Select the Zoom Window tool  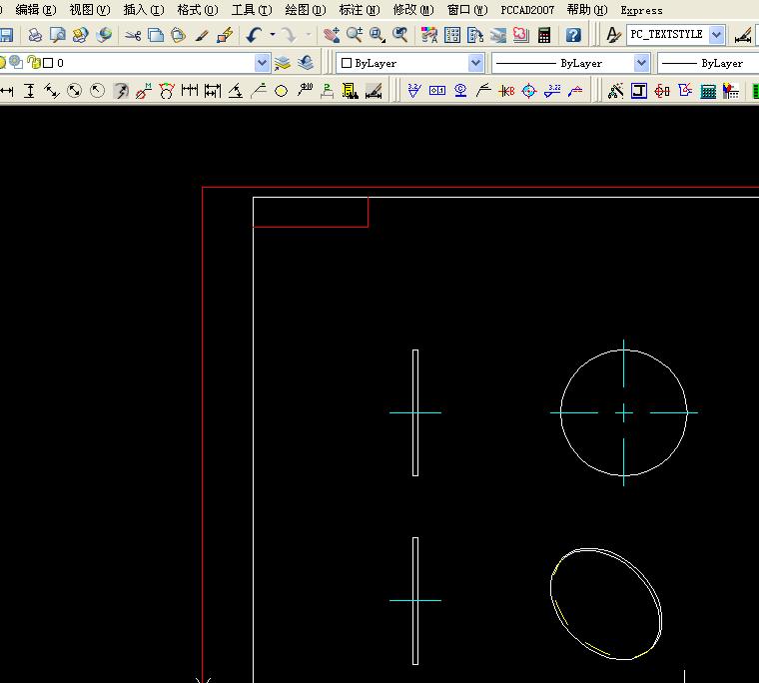coord(378,35)
